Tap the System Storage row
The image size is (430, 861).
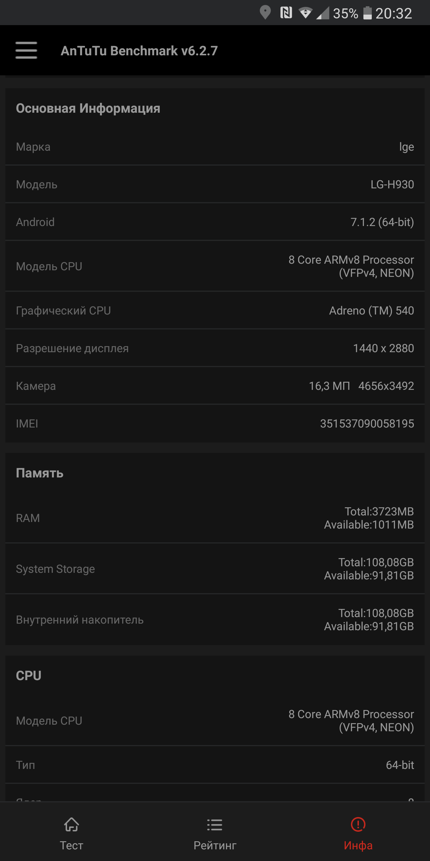[215, 569]
